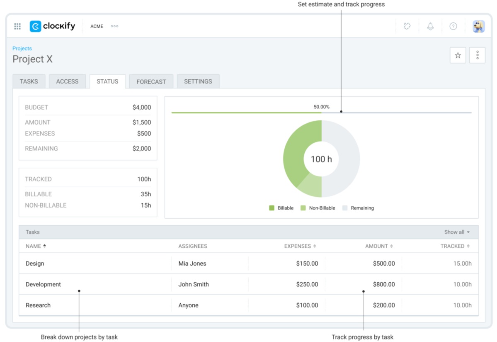Viewport: 497px width, 342px height.
Task: Open the Design task row
Action: tap(249, 263)
